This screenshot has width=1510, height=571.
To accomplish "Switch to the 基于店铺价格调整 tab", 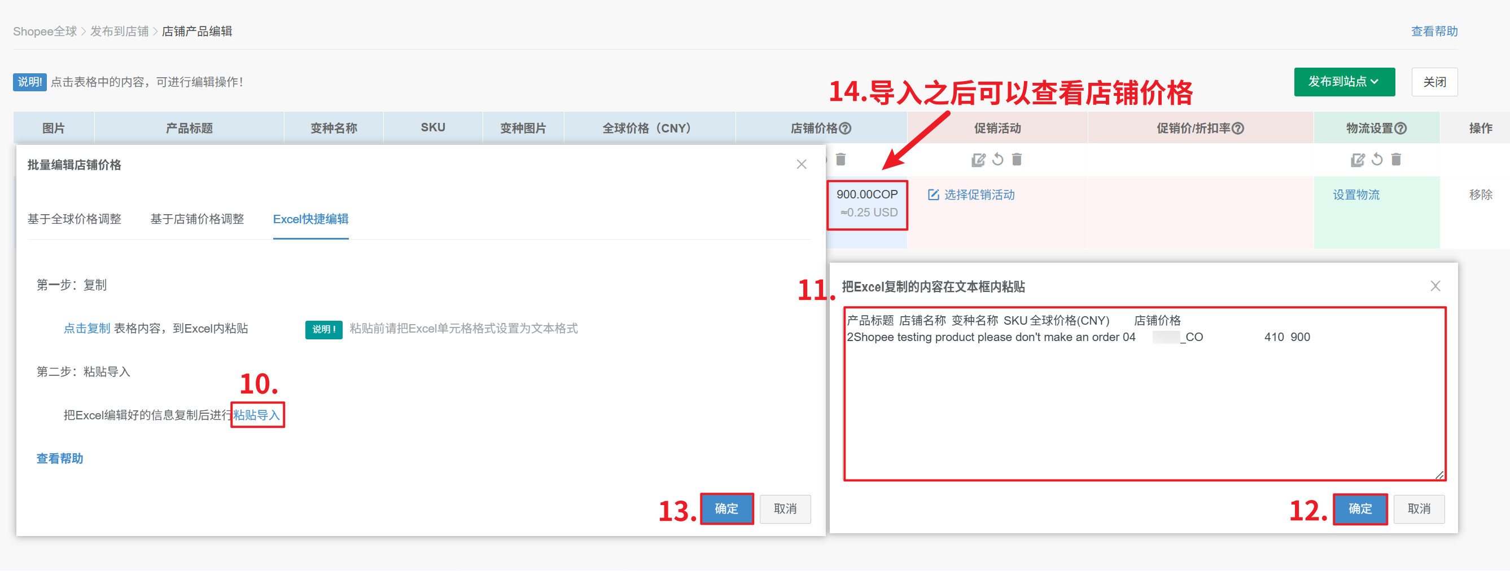I will [197, 219].
